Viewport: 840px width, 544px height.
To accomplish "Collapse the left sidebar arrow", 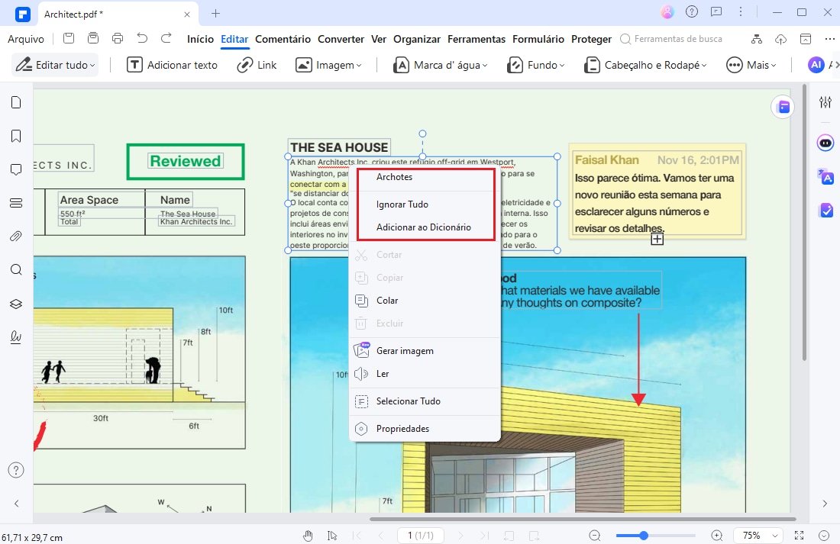I will [16, 504].
